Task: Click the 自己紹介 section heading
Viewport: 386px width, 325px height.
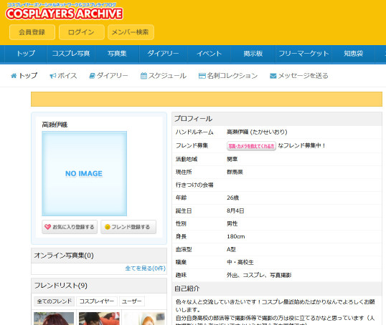Action: [187, 288]
